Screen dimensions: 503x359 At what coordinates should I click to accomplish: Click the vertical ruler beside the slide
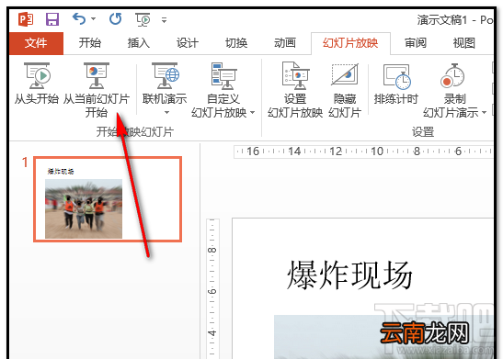(x=212, y=288)
